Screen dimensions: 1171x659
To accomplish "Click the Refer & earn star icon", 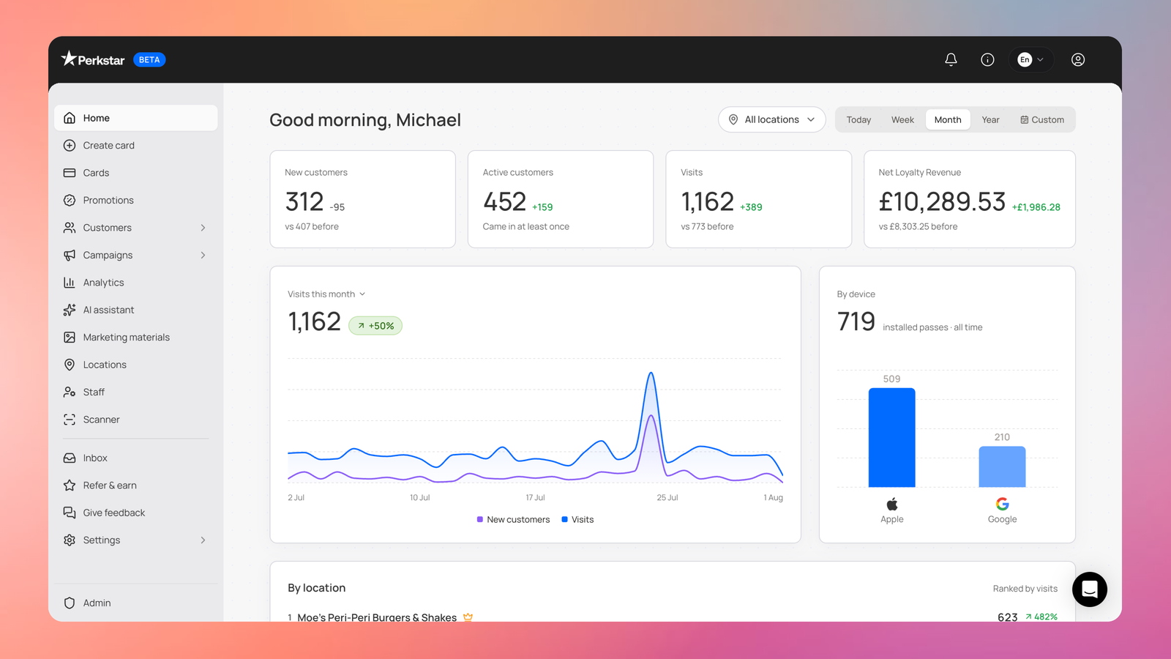I will [x=70, y=485].
